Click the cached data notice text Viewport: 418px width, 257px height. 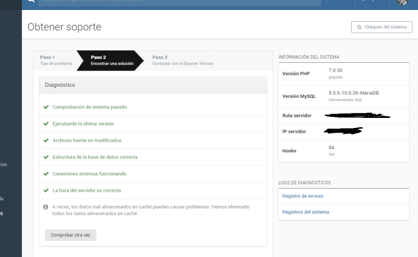(151, 210)
